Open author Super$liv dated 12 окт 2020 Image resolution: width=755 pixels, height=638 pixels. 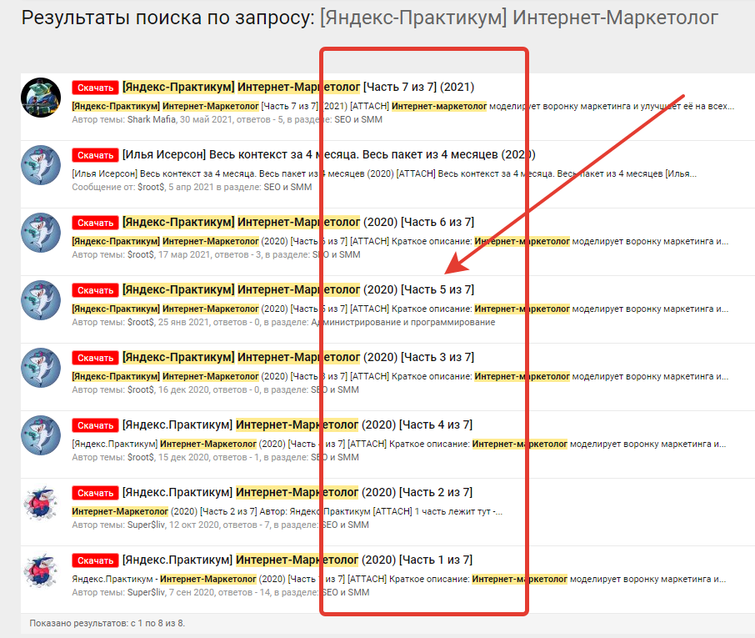point(146,525)
